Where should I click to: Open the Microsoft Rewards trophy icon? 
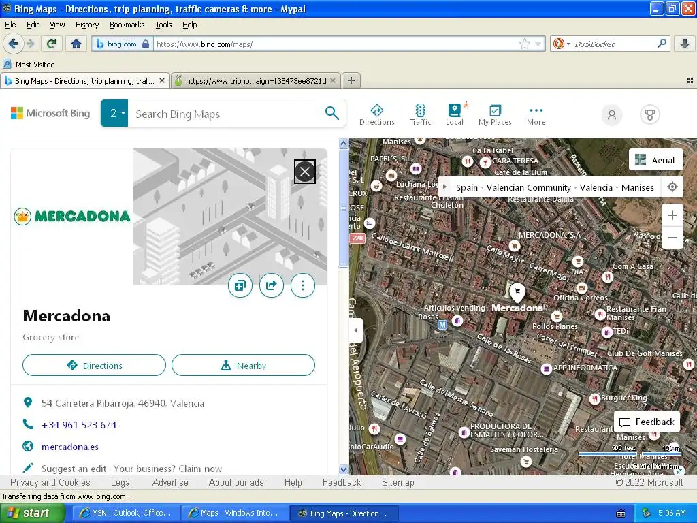(x=649, y=114)
